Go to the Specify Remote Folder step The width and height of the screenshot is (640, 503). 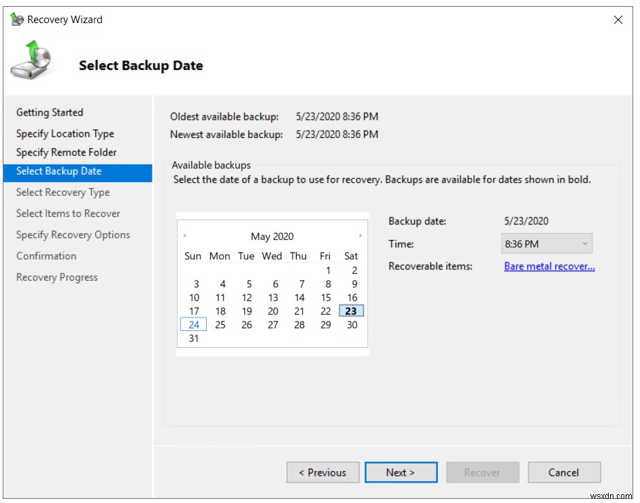click(x=67, y=152)
